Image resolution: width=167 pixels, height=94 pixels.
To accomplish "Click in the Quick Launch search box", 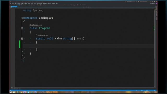I will [144, 2].
